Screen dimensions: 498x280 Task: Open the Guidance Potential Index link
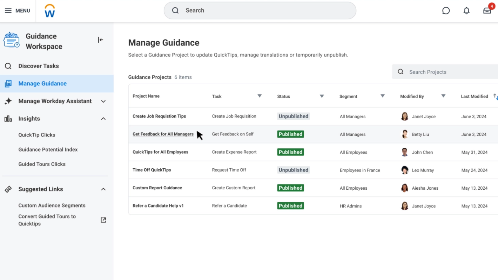[48, 149]
